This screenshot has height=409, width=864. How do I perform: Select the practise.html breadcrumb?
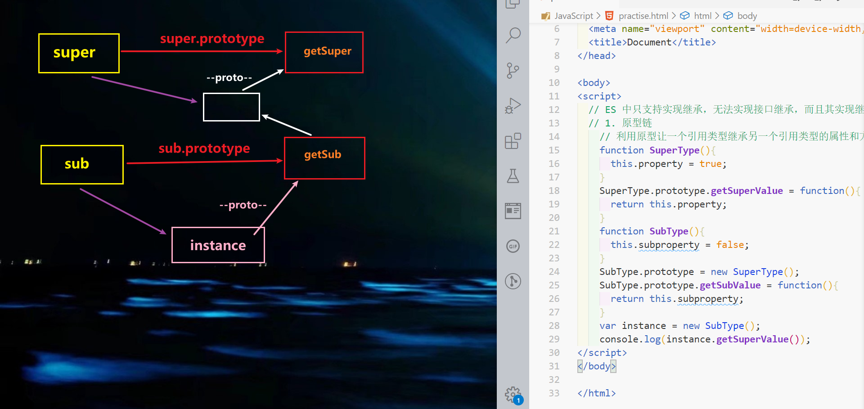(x=637, y=16)
